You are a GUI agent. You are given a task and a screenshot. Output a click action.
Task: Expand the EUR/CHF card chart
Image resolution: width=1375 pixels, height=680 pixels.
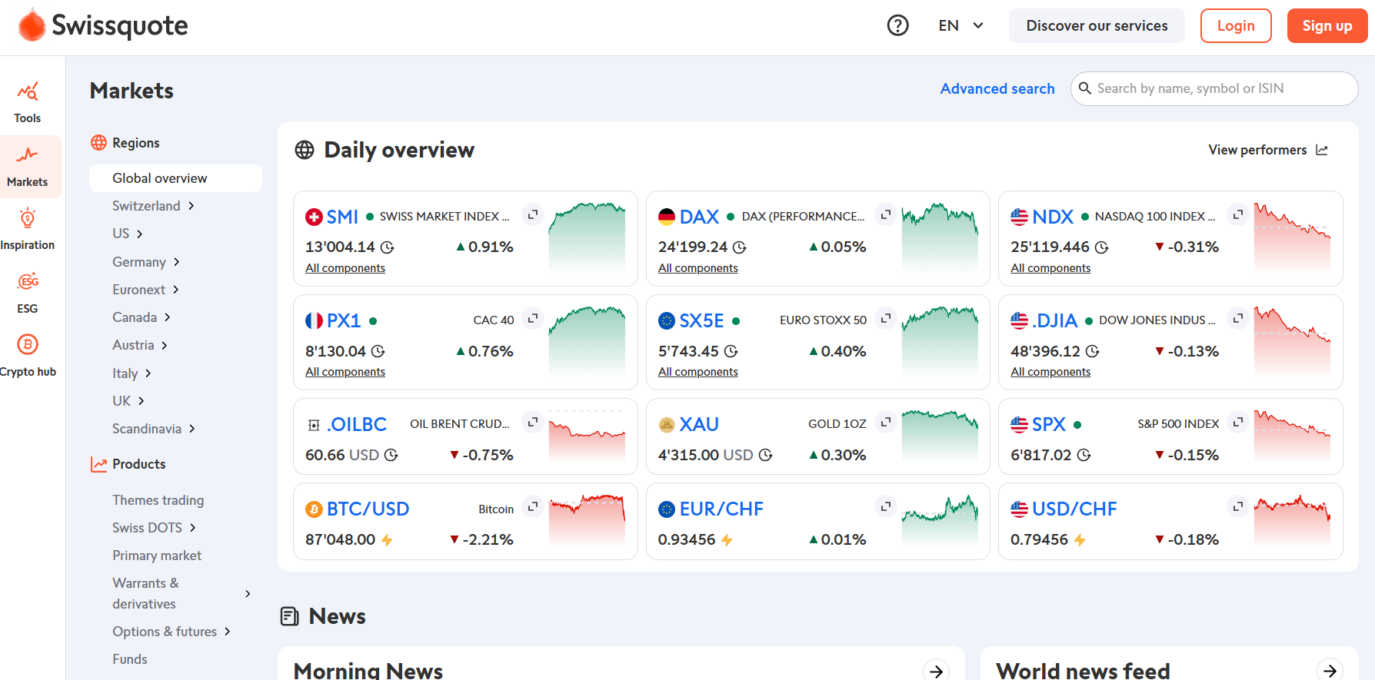(x=886, y=506)
